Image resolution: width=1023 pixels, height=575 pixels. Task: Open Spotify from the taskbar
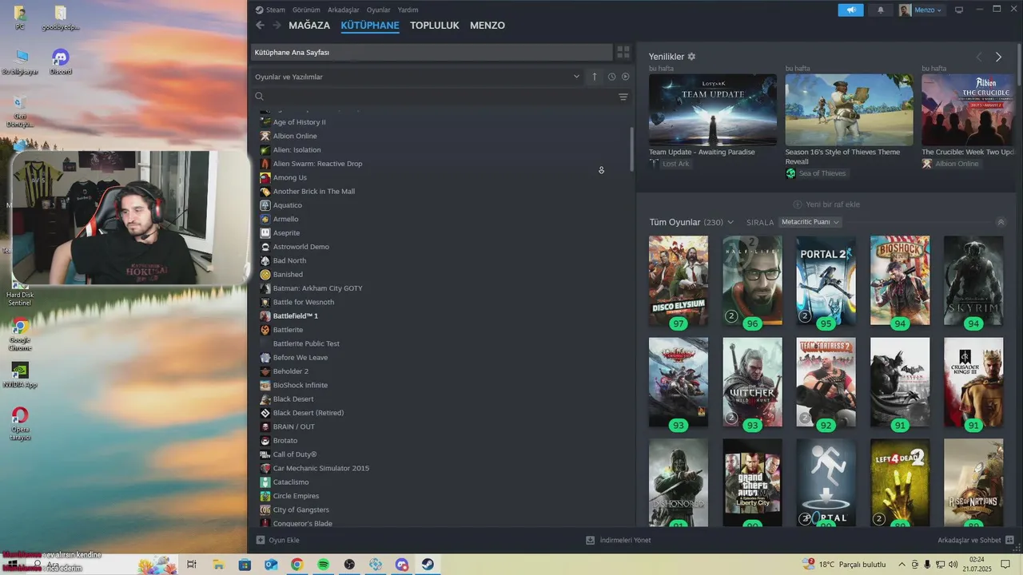coord(323,565)
